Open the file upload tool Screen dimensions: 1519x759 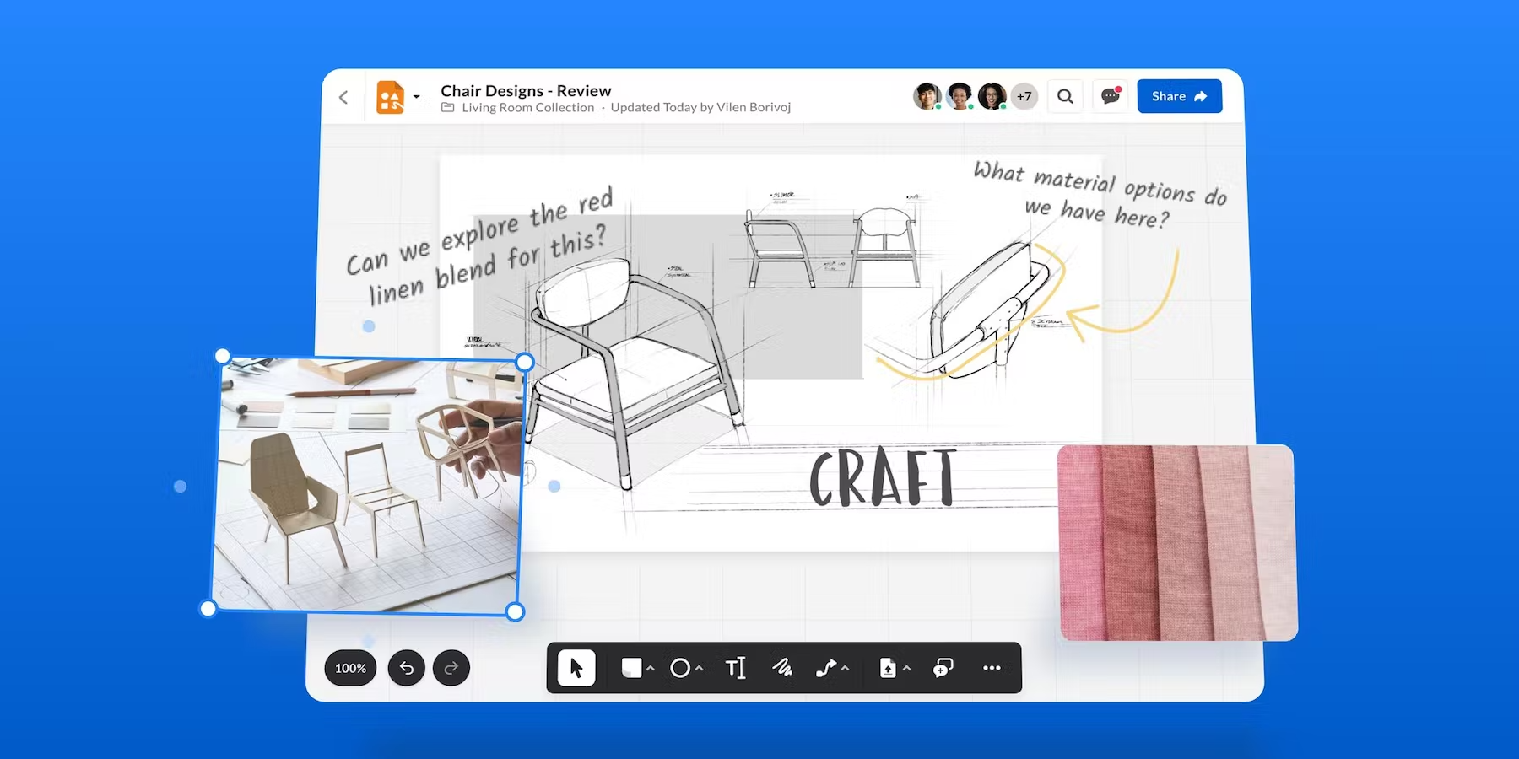click(x=887, y=668)
